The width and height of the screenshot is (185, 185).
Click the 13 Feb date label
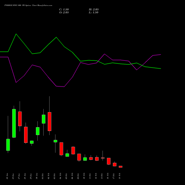coord(102,176)
